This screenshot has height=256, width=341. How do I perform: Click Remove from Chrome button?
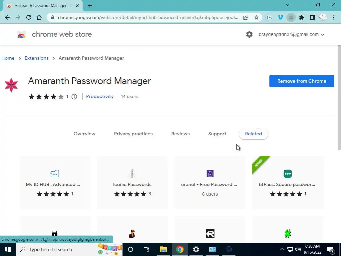click(302, 81)
